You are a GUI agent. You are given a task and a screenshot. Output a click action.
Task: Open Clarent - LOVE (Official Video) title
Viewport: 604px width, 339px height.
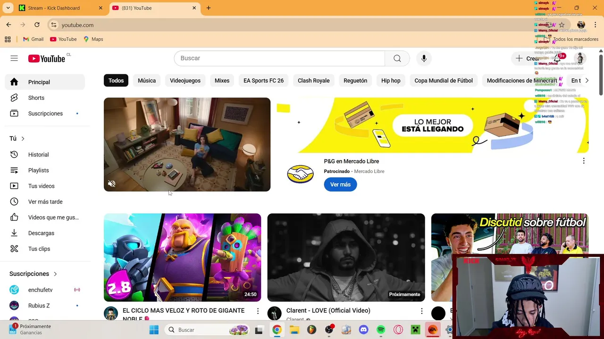[x=328, y=311]
